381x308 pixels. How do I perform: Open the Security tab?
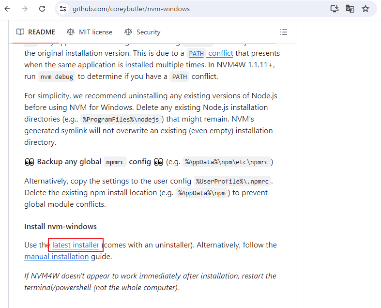point(142,32)
